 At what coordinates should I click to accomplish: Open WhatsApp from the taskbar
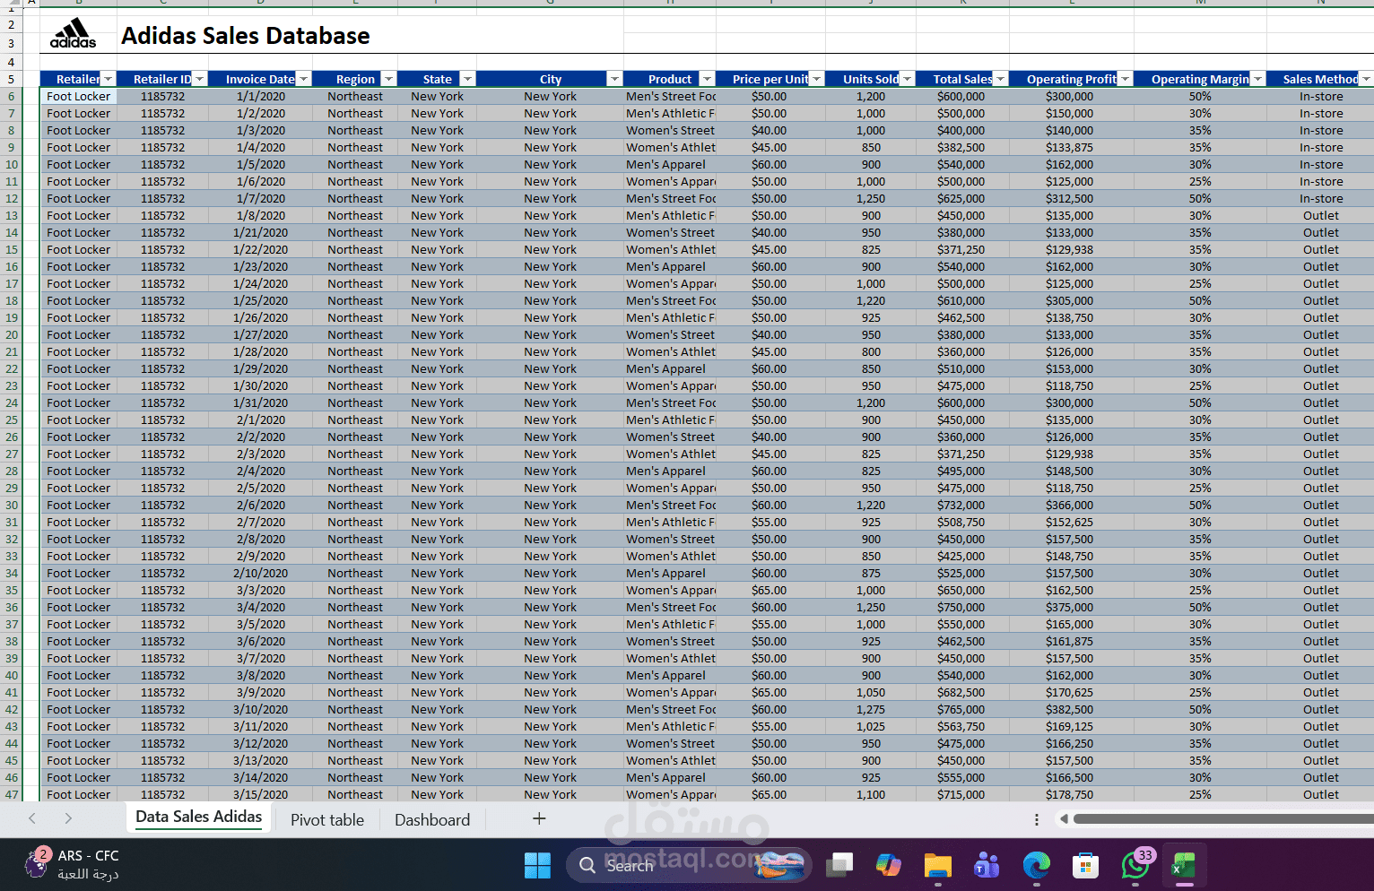click(1135, 865)
